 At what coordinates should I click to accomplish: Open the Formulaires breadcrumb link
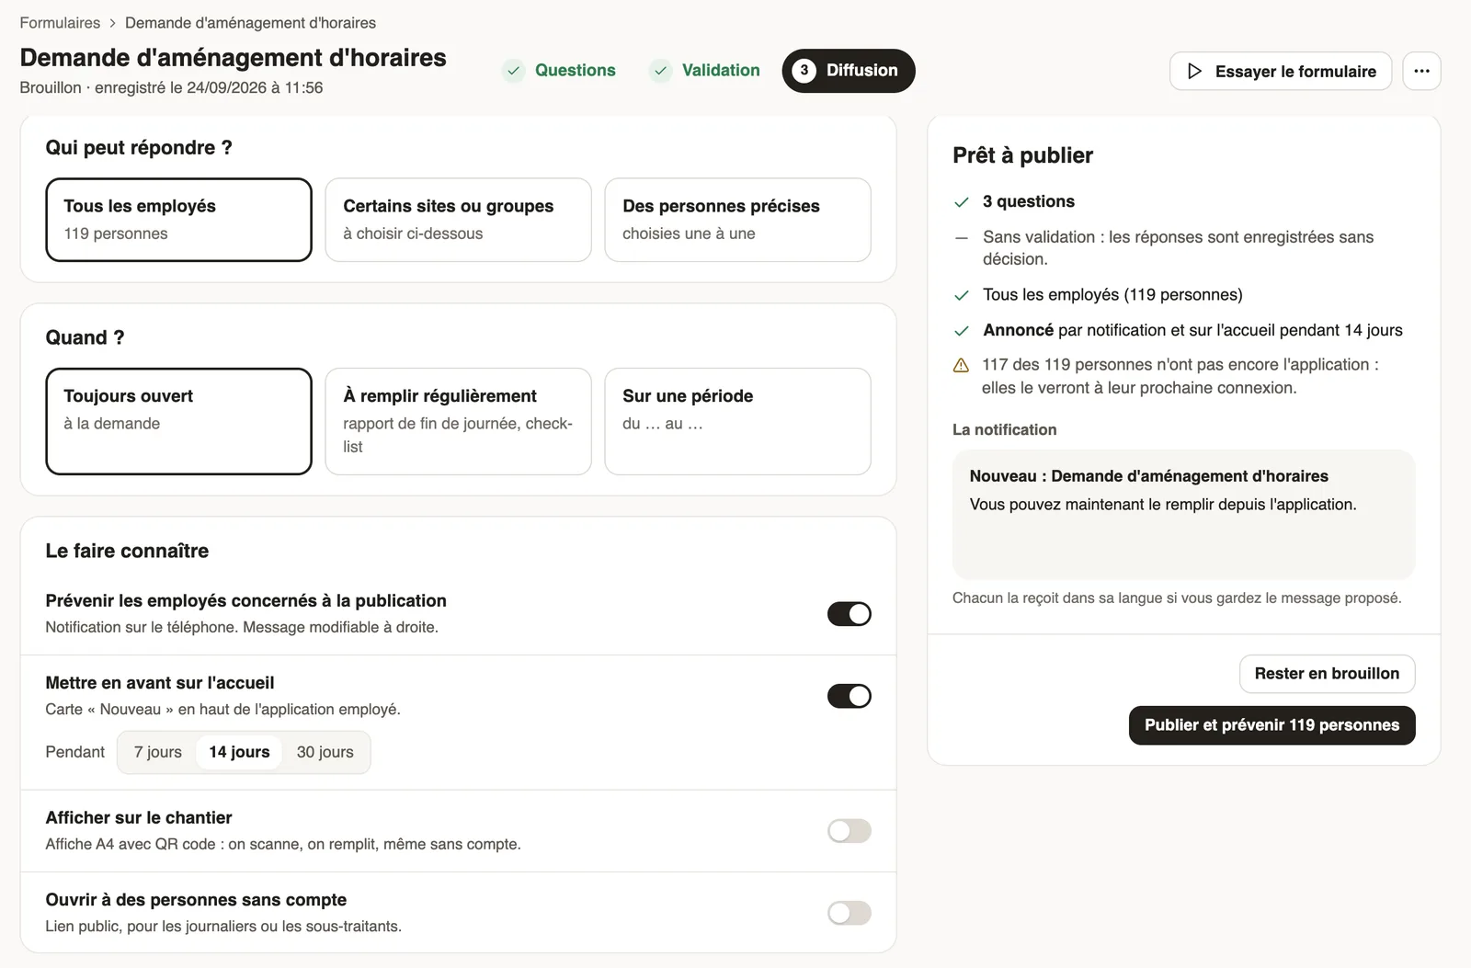point(60,23)
